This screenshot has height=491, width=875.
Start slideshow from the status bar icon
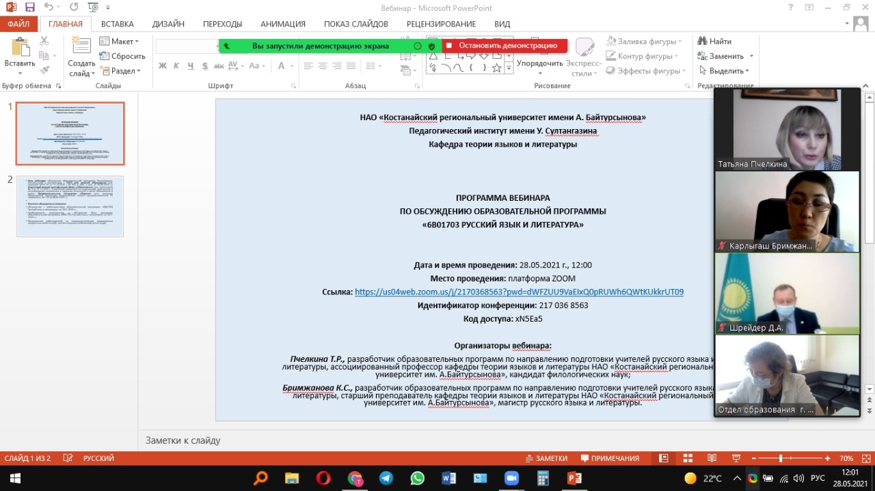(736, 458)
